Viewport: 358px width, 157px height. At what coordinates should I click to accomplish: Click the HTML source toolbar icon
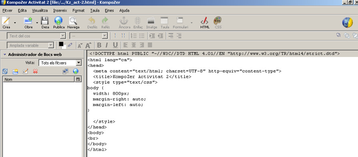204,21
